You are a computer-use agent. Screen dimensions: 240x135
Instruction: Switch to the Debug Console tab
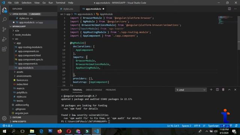pos(94,90)
